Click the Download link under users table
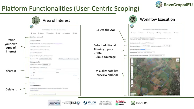This screenshot has height=109, width=194. [76, 75]
